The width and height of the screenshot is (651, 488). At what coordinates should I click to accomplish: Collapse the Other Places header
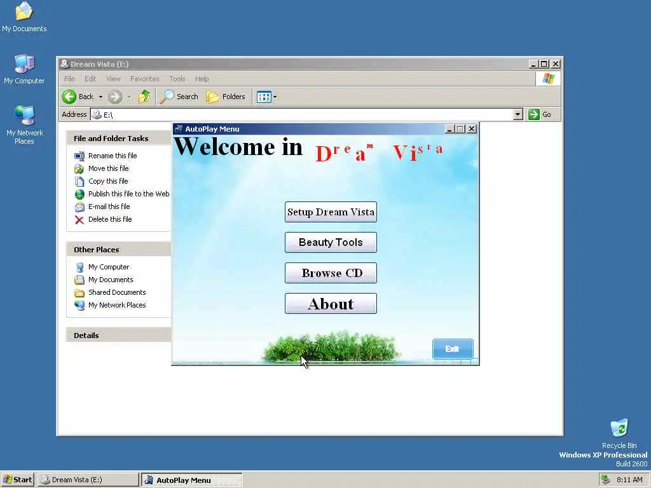coord(118,250)
